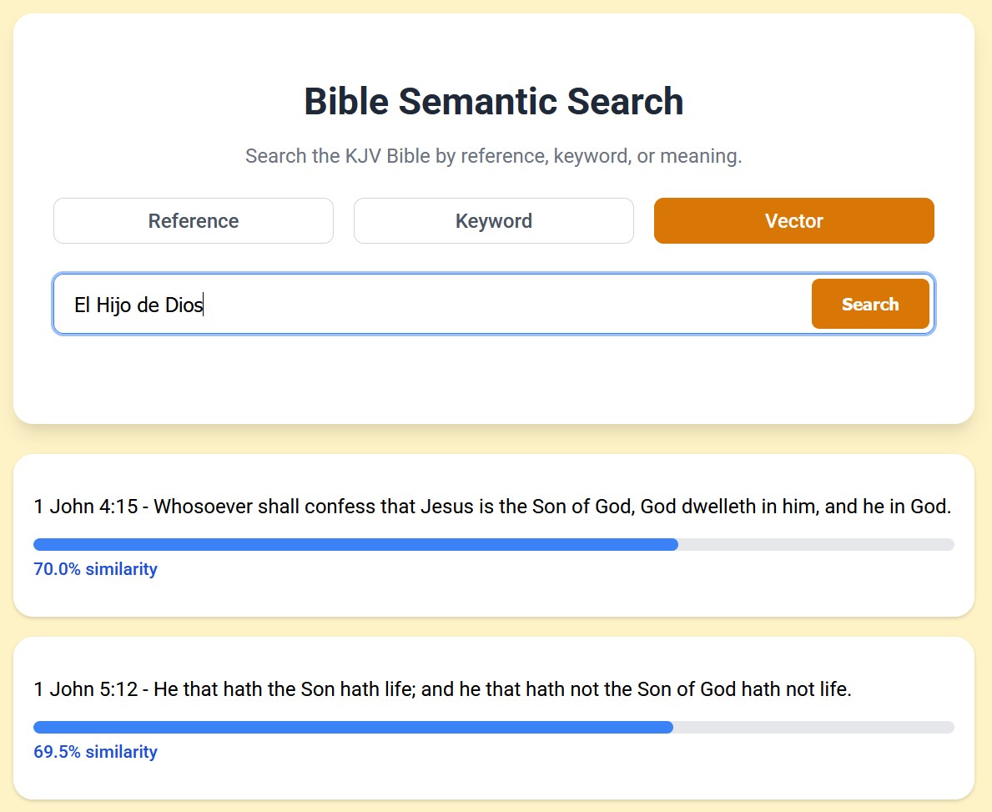Open the 1 John 5:12 result card
The height and width of the screenshot is (812, 992).
click(x=496, y=718)
